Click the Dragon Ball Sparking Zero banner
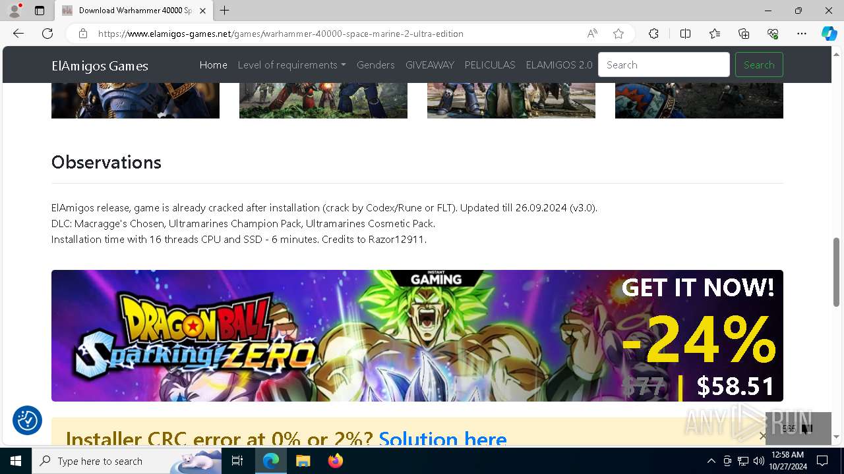The image size is (844, 474). coord(417,336)
